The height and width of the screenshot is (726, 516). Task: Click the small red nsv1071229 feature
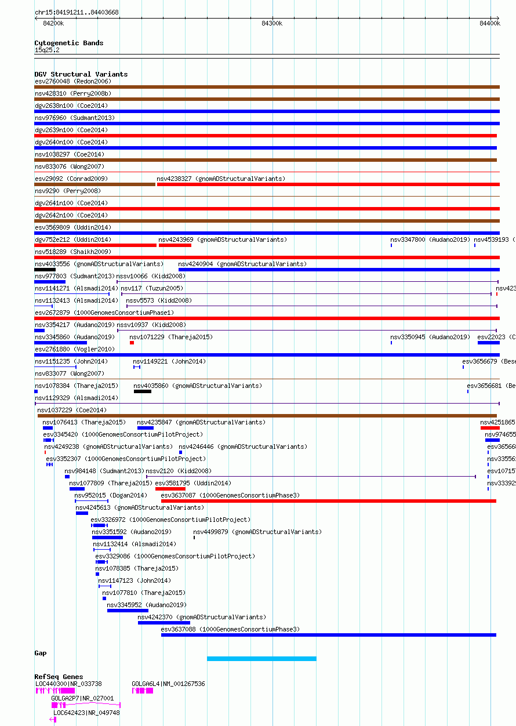pyautogui.click(x=132, y=343)
